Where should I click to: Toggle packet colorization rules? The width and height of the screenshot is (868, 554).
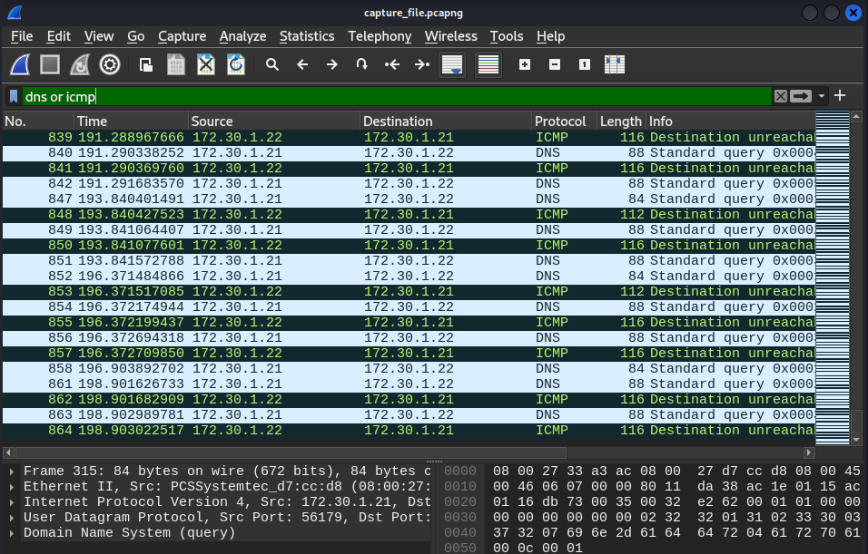pyautogui.click(x=488, y=64)
